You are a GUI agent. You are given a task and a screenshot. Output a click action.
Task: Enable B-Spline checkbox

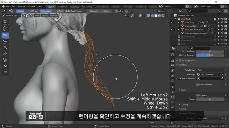click(198, 95)
